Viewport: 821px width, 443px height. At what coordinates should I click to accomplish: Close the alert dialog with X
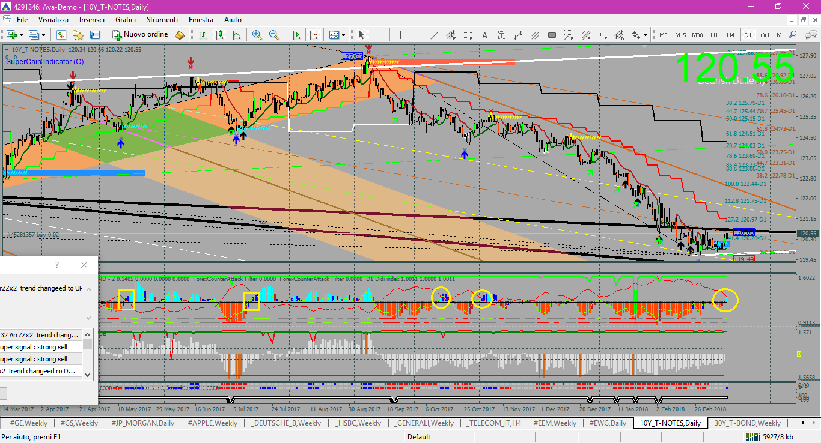[84, 265]
